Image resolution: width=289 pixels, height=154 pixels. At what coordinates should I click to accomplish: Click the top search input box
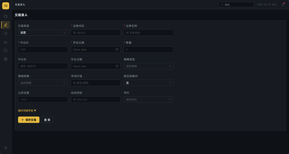point(236,5)
